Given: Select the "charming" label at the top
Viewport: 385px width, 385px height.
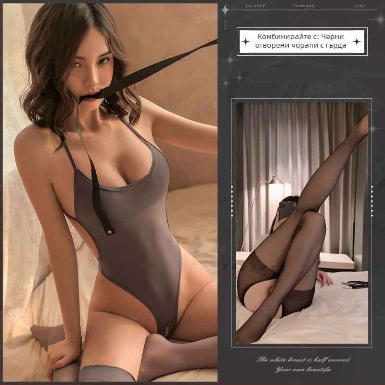Looking at the screenshot, I should (303, 6).
